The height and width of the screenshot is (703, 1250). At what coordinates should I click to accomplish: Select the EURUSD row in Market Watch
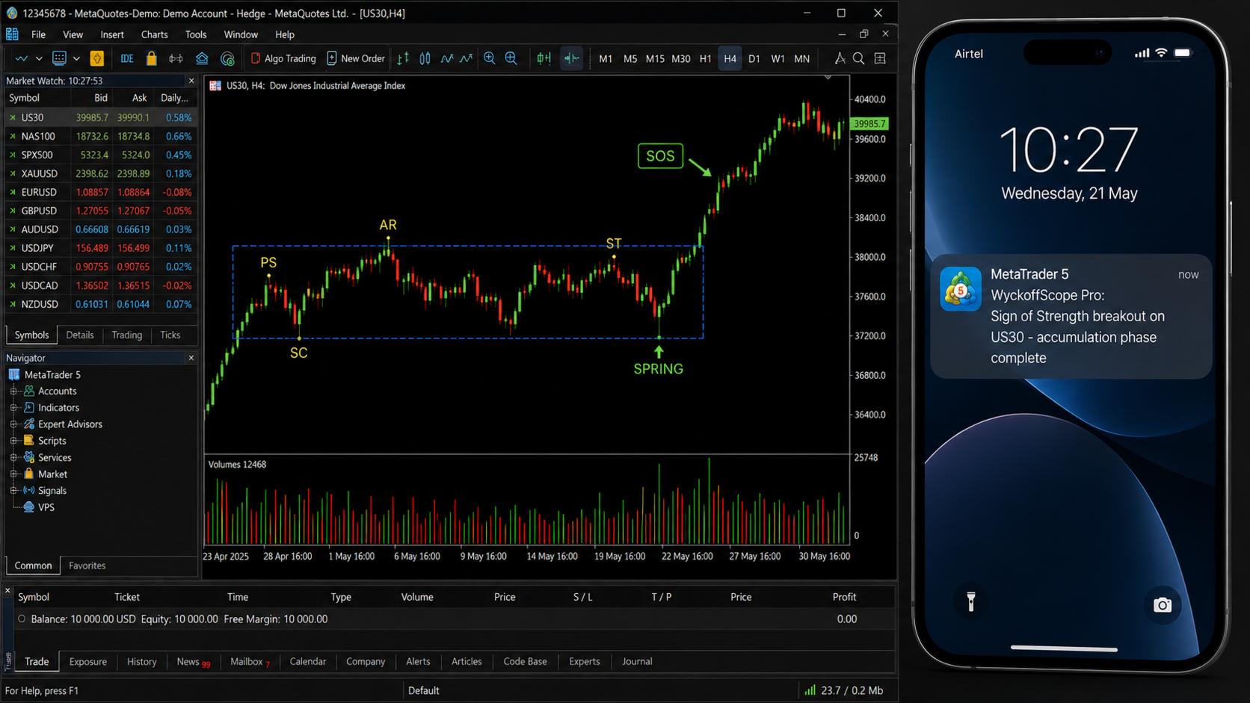[100, 192]
